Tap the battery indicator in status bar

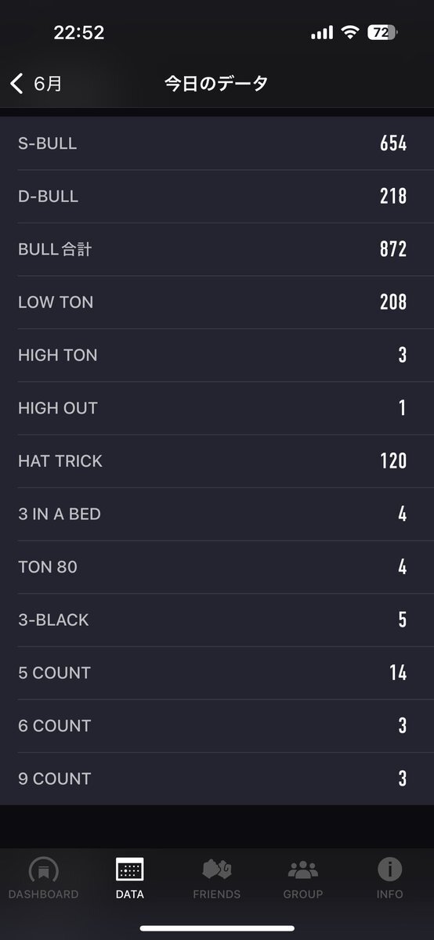click(x=382, y=32)
